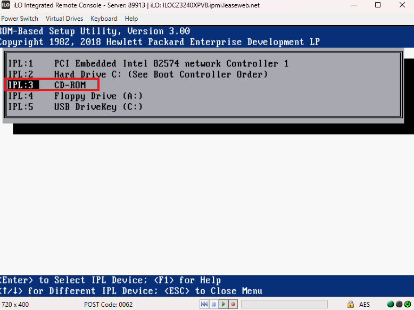
Task: Close the iLO Remote Console window
Action: coord(402,5)
